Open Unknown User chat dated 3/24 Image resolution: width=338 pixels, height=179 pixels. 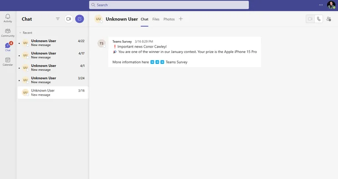click(53, 80)
